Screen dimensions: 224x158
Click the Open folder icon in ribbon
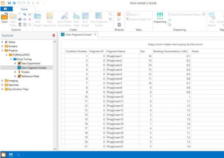click(x=4, y=17)
